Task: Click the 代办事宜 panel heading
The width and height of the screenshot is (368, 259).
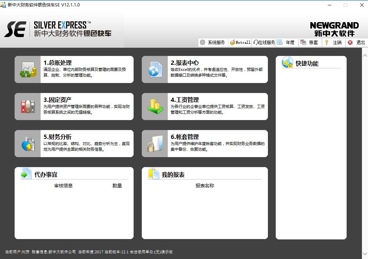Action: click(46, 175)
